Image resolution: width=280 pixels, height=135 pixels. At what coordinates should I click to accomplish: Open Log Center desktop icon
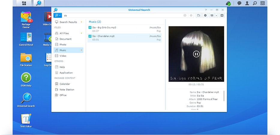(x=48, y=60)
